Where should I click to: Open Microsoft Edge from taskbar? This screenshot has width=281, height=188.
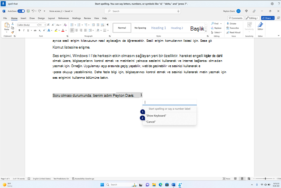tap(161, 185)
